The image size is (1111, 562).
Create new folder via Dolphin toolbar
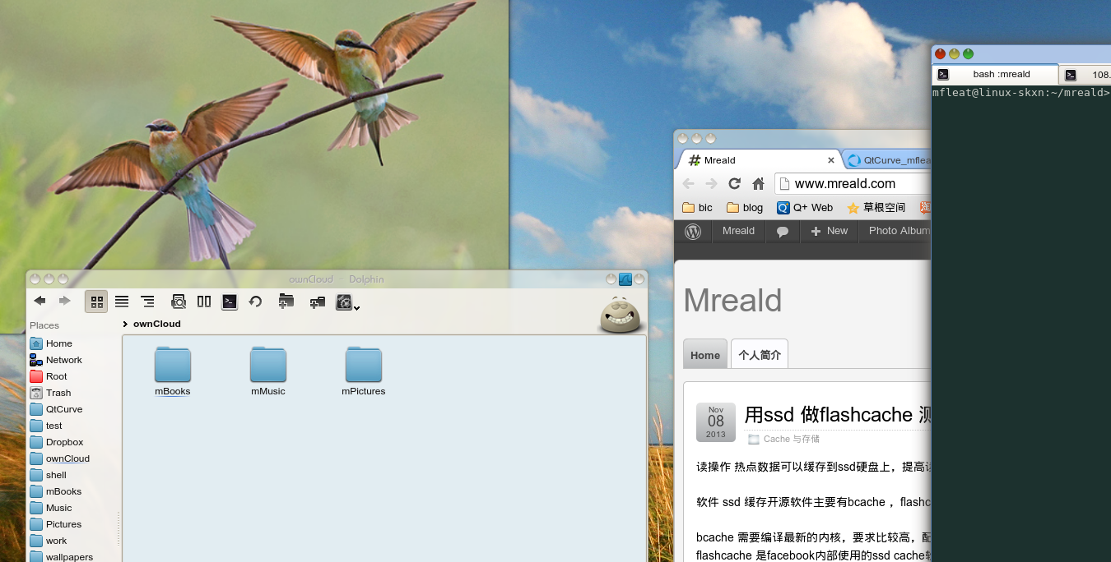pyautogui.click(x=286, y=302)
